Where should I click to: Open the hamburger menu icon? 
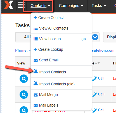(21, 5)
